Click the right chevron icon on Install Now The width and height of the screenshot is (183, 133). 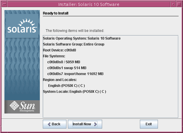[x=95, y=124]
